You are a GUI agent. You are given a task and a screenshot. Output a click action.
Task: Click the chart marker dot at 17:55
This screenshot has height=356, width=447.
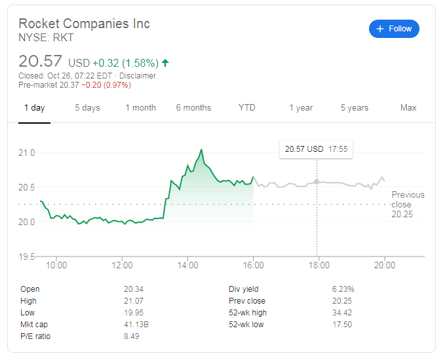pyautogui.click(x=317, y=182)
